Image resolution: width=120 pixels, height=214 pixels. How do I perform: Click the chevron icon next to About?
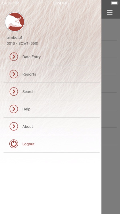14,126
